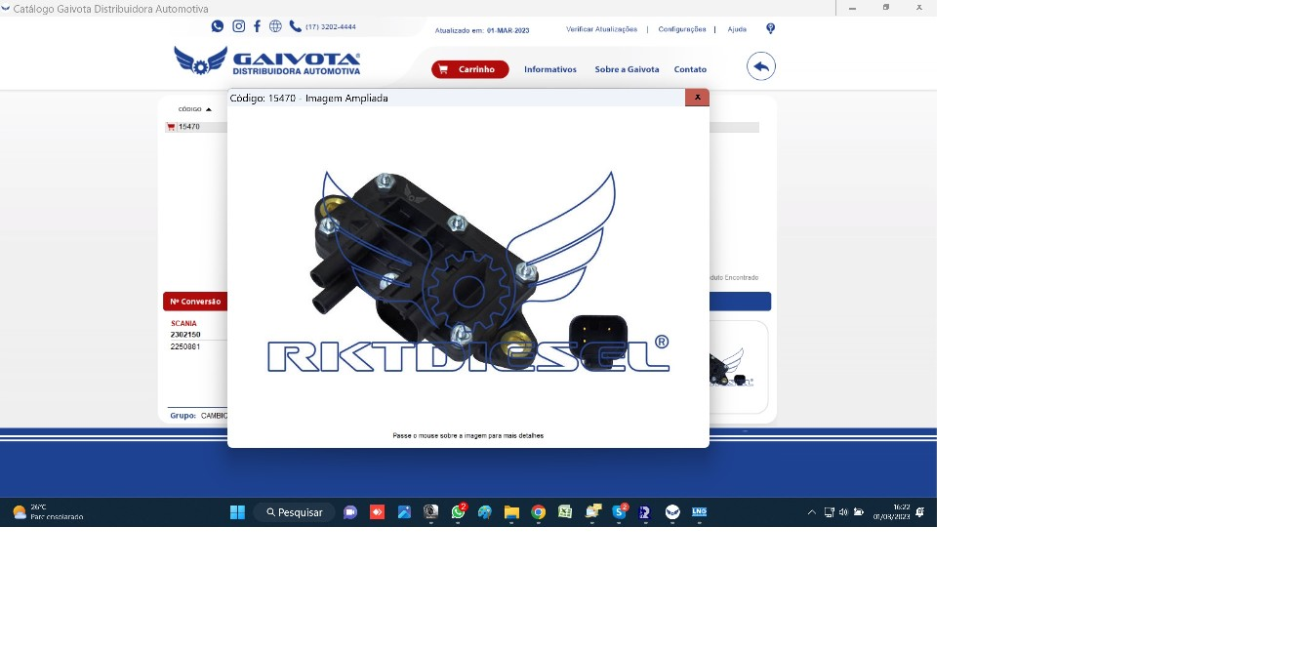Go to the Contato page
The image size is (1299, 648).
[x=690, y=69]
